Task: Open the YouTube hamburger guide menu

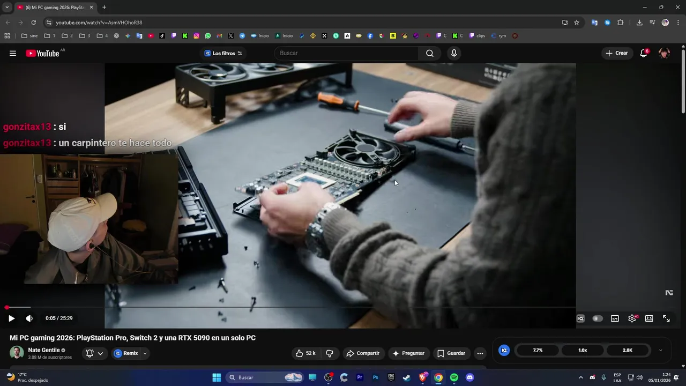Action: 13,53
